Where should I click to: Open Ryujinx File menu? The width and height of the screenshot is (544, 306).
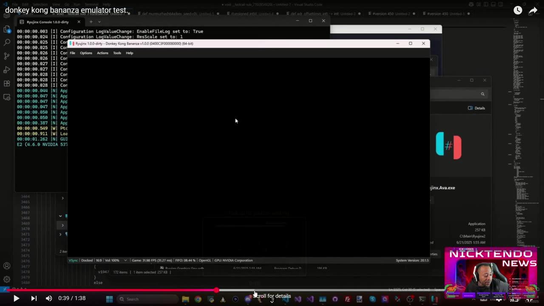click(72, 53)
